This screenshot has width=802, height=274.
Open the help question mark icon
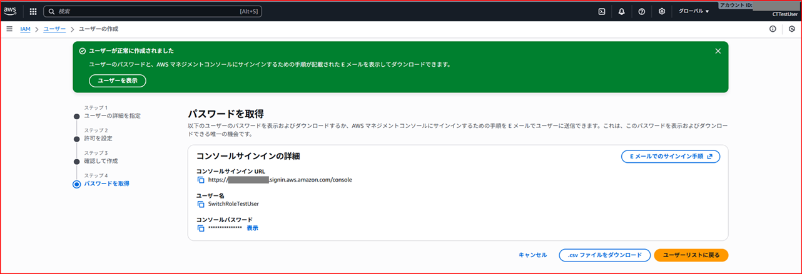coord(642,11)
